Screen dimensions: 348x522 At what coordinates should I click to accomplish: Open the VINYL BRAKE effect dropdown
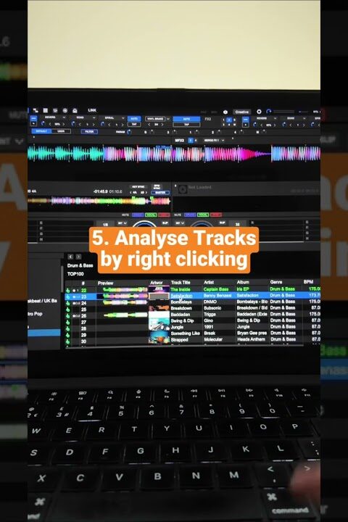tap(158, 118)
